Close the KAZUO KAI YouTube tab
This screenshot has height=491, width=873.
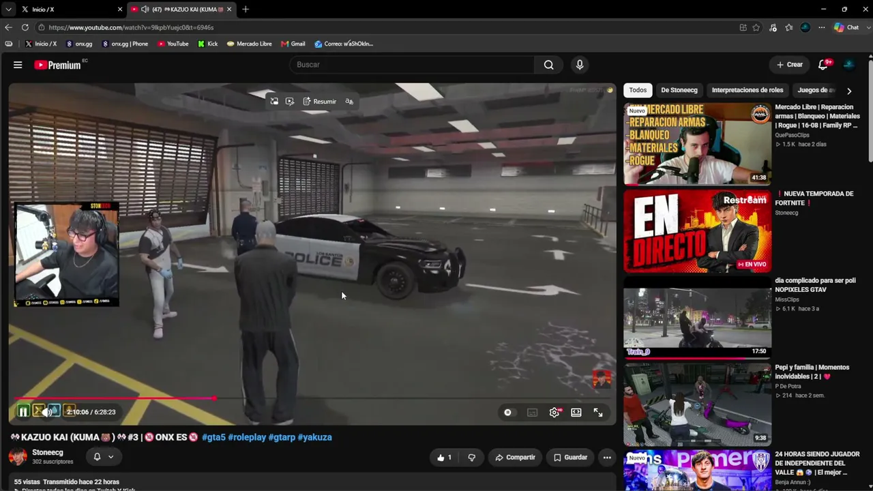[x=229, y=10]
